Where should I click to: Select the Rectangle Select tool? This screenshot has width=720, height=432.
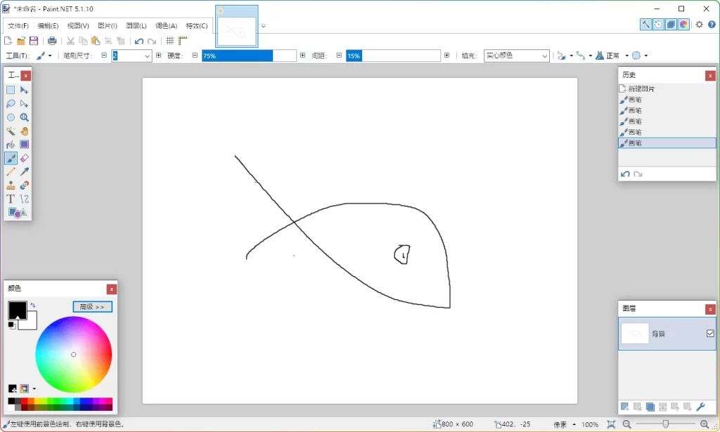10,90
